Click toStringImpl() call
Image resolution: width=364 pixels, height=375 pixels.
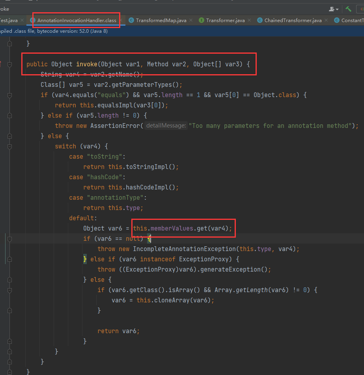pyautogui.click(x=151, y=167)
